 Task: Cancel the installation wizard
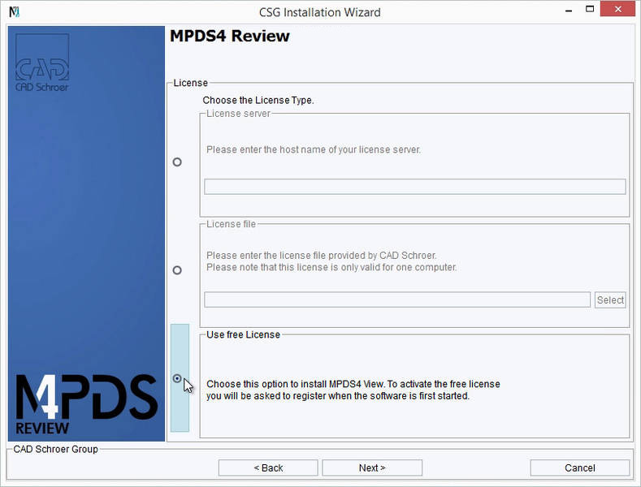click(x=580, y=468)
